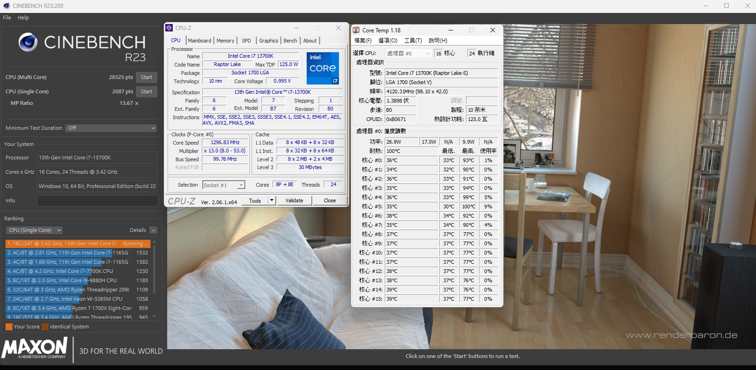Select the 13th Gen Core i7 running ranking row
Image resolution: width=756 pixels, height=370 pixels.
point(78,243)
